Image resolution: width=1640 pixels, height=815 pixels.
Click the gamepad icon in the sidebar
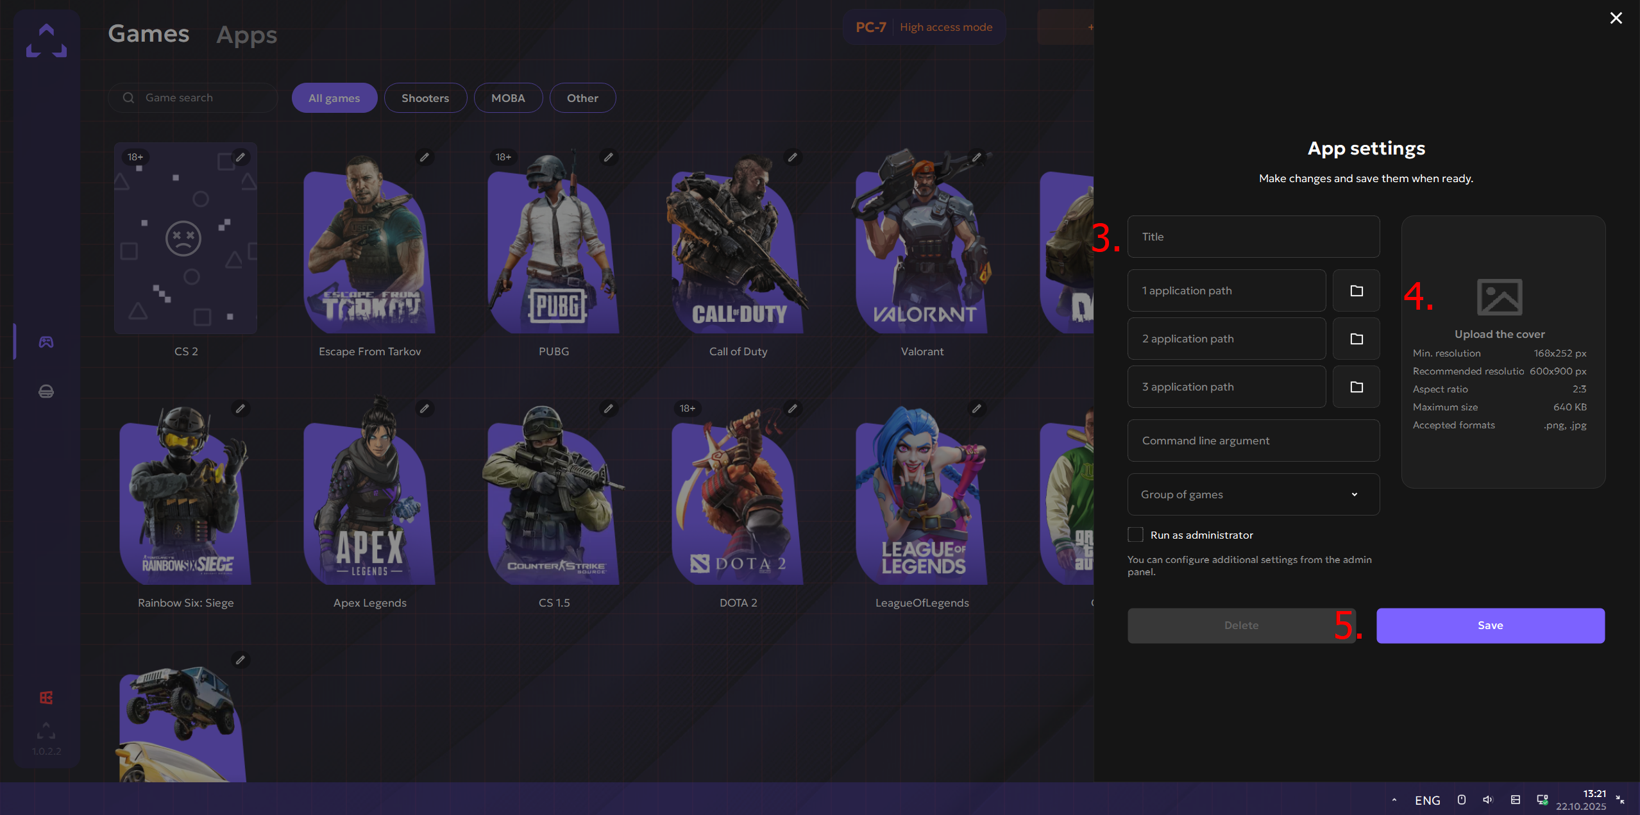click(x=46, y=342)
